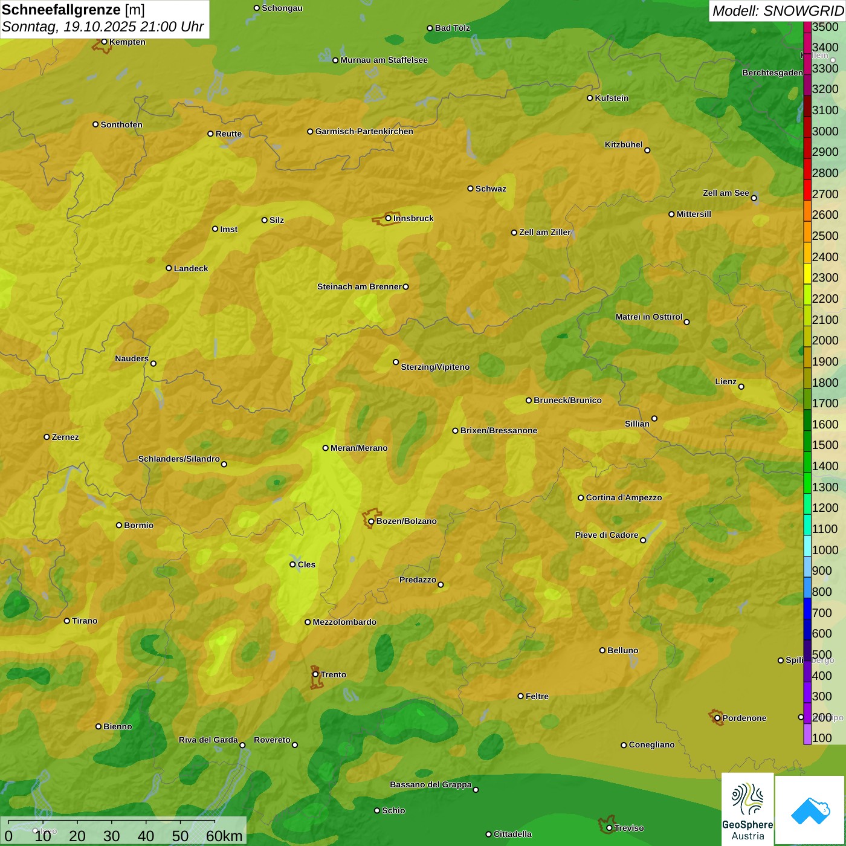Click the 60km scale bar label
846x846 pixels.
click(x=224, y=836)
